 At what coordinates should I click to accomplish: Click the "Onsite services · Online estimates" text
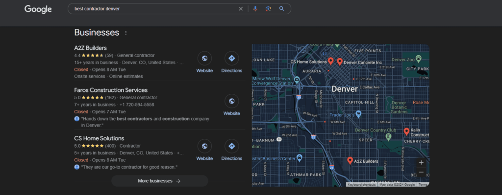(x=108, y=76)
